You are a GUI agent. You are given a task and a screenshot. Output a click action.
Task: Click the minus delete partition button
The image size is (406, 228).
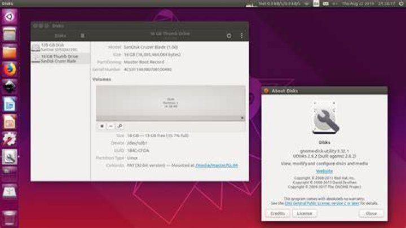(111, 126)
